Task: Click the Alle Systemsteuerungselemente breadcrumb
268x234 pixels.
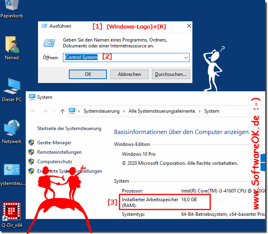Action: [162, 111]
